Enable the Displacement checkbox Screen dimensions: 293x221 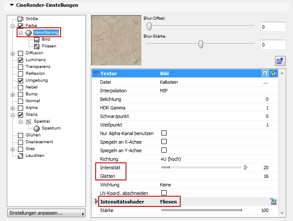pos(21,142)
